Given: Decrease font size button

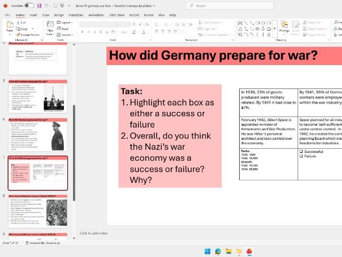Looking at the screenshot, I should 140,24.
